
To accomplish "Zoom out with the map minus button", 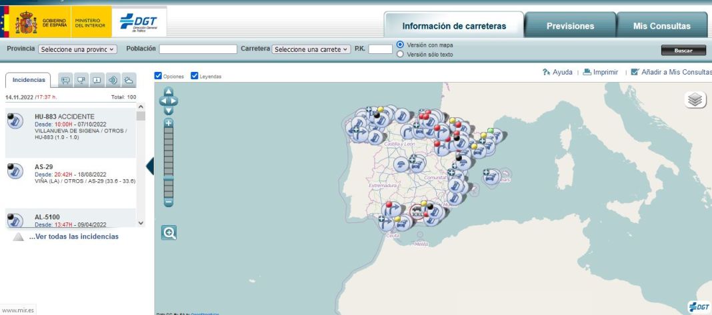I will (x=169, y=201).
